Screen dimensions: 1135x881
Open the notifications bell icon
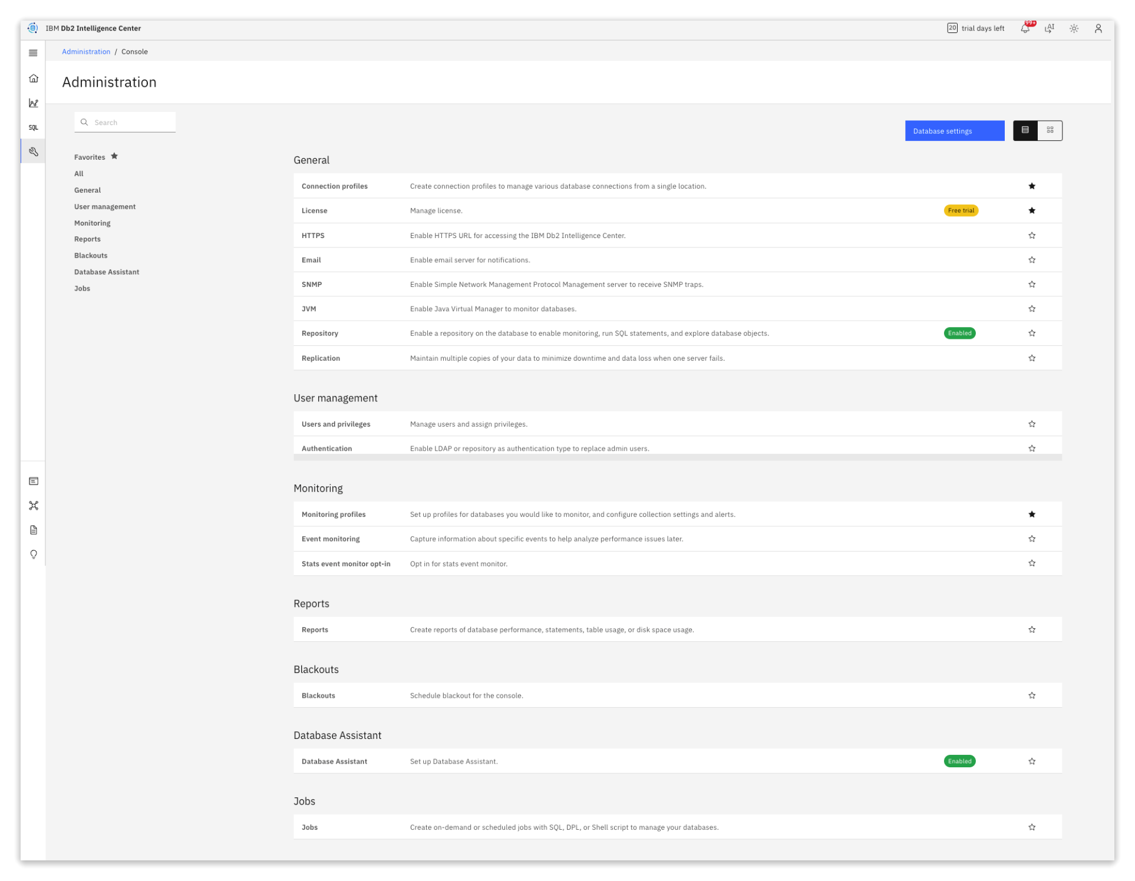[x=1026, y=28]
